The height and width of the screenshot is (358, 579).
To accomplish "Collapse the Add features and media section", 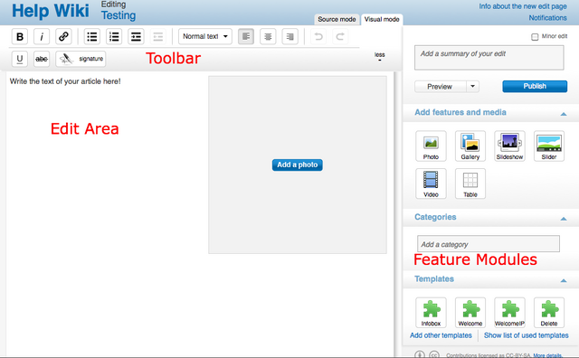I will pos(564,114).
